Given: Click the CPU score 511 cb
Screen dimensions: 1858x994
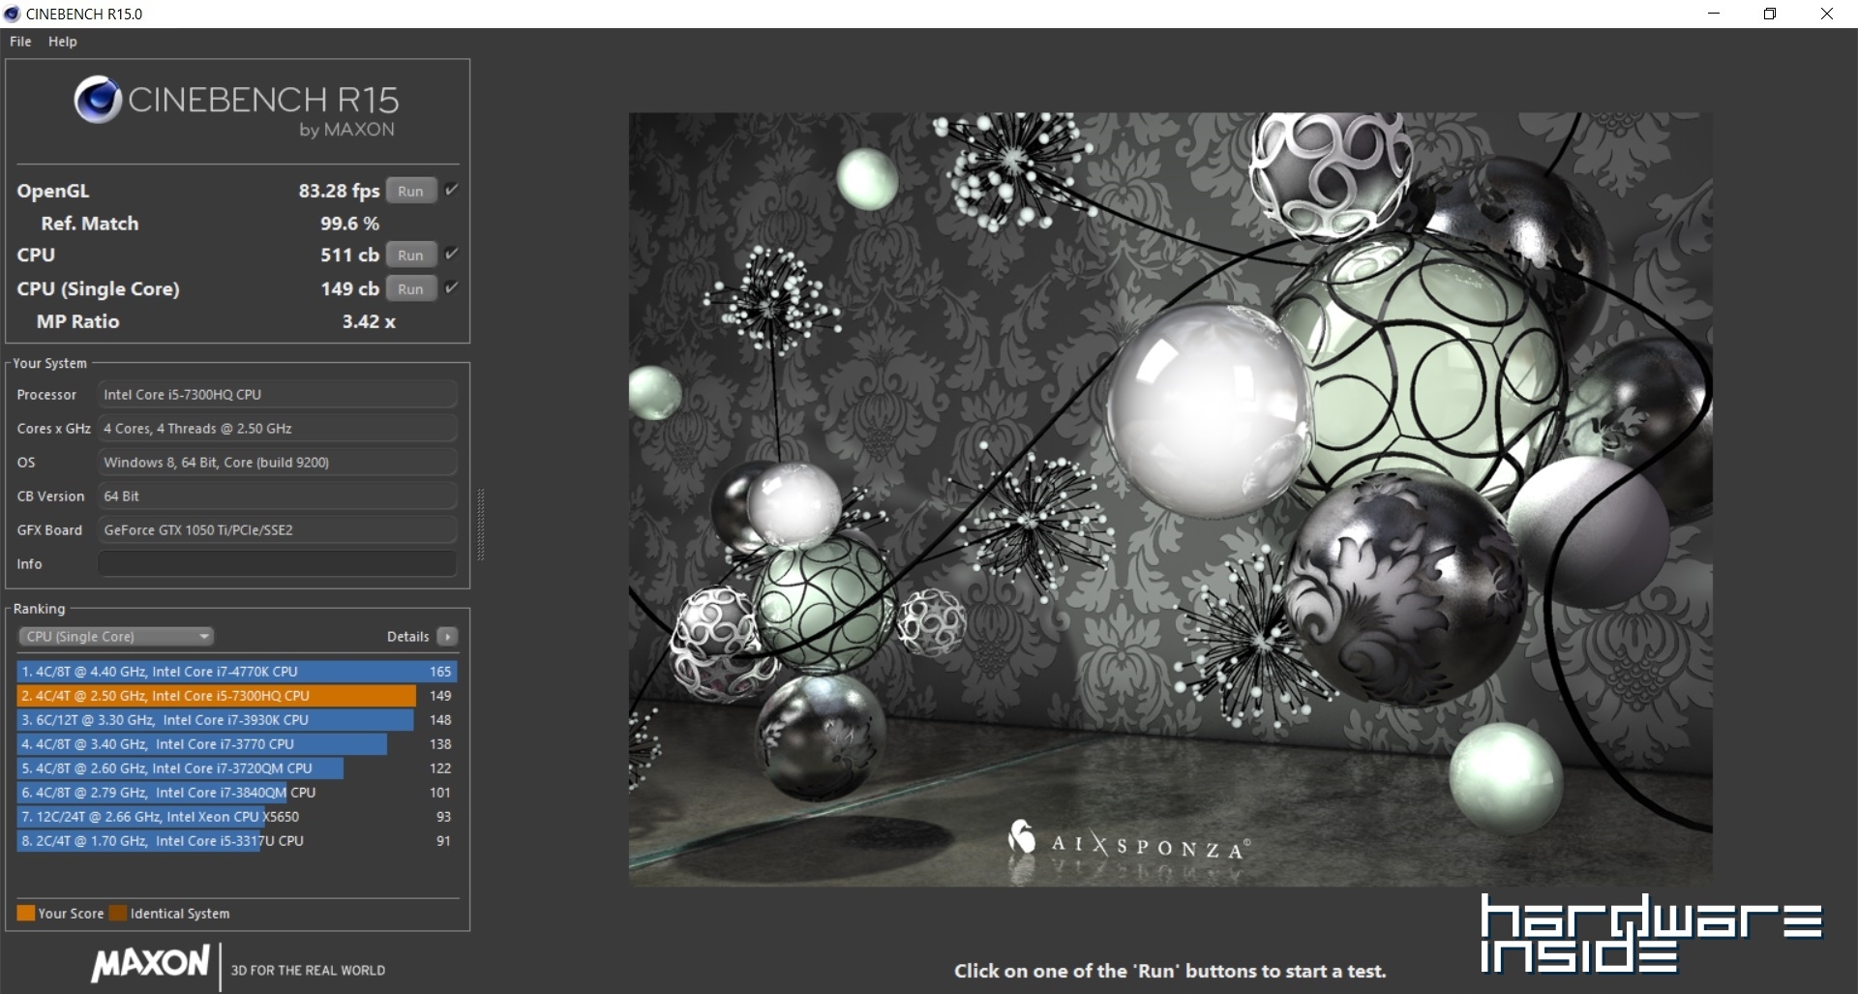Looking at the screenshot, I should [349, 255].
